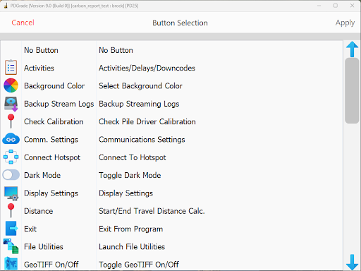Click the blue scroll down arrow
The image size is (361, 271).
pyautogui.click(x=352, y=263)
